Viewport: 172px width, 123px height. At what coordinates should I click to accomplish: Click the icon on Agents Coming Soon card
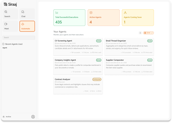[125, 13]
